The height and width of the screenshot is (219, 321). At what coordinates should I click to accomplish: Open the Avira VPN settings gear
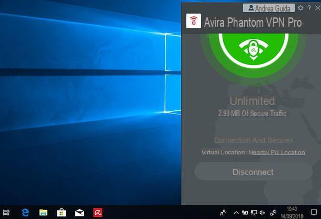pos(300,8)
